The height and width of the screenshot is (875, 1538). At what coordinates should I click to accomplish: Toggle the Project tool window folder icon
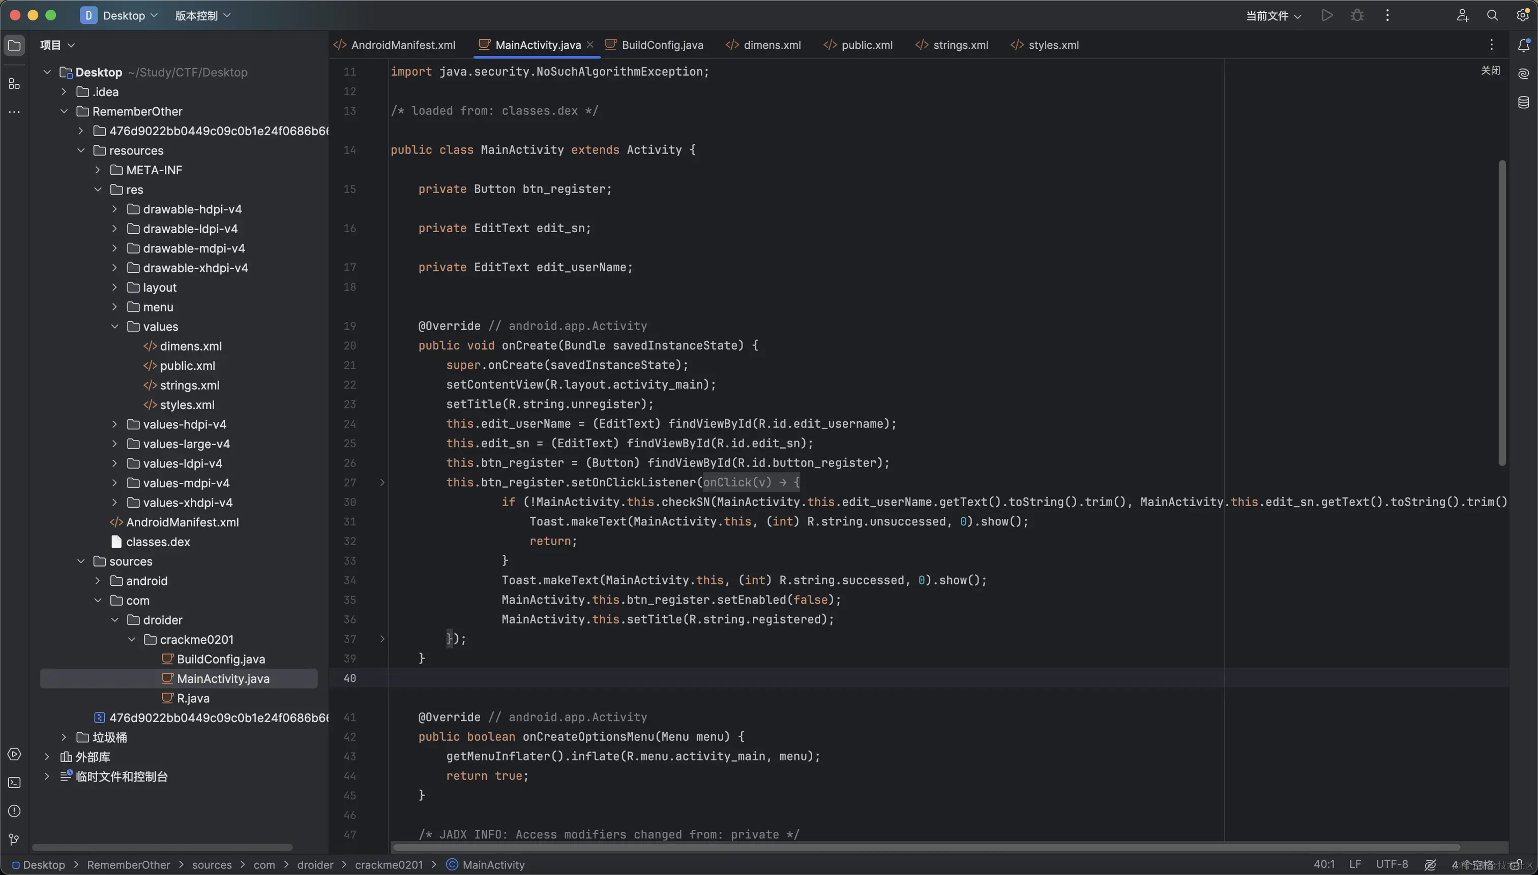[14, 45]
